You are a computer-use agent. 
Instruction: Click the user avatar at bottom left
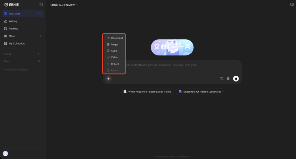tap(5, 154)
